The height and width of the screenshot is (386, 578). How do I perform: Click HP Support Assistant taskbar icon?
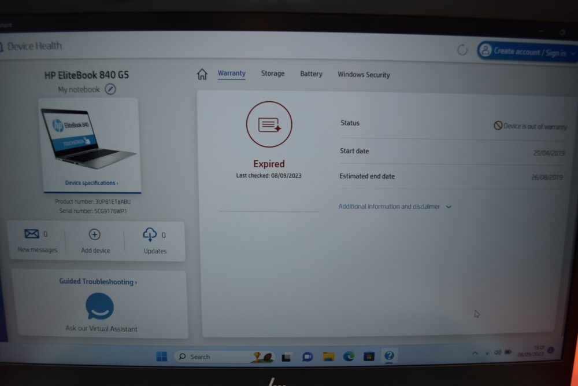[x=389, y=355]
